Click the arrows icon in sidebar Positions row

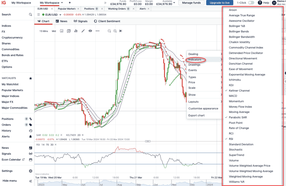[x=31, y=119]
